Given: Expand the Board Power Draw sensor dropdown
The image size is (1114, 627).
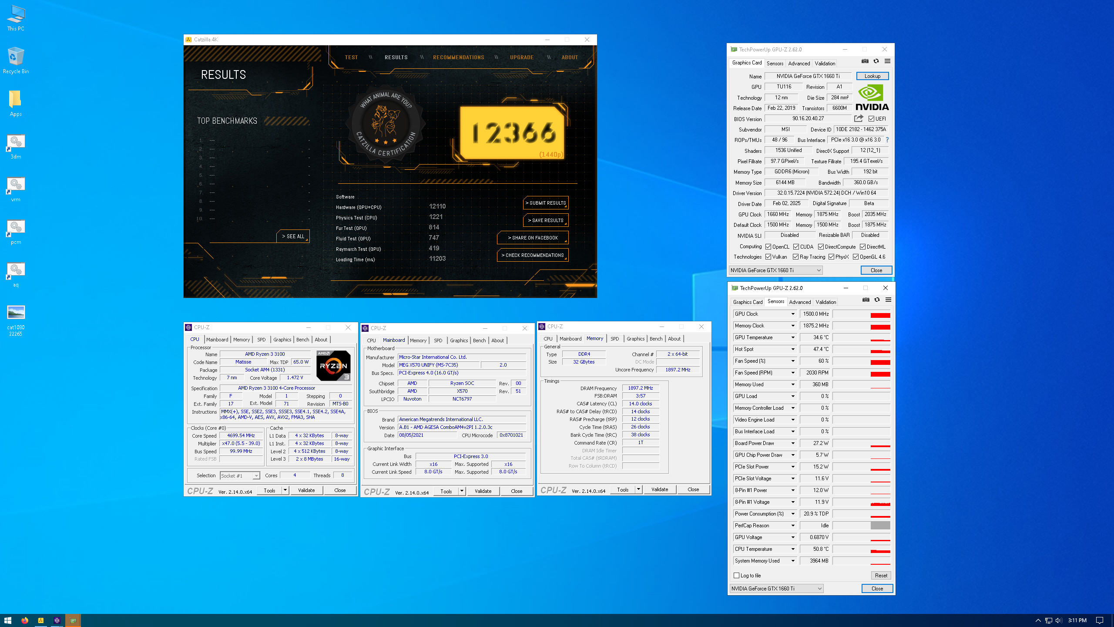Looking at the screenshot, I should (793, 443).
